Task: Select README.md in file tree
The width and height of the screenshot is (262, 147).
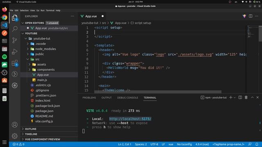Action: (44, 116)
